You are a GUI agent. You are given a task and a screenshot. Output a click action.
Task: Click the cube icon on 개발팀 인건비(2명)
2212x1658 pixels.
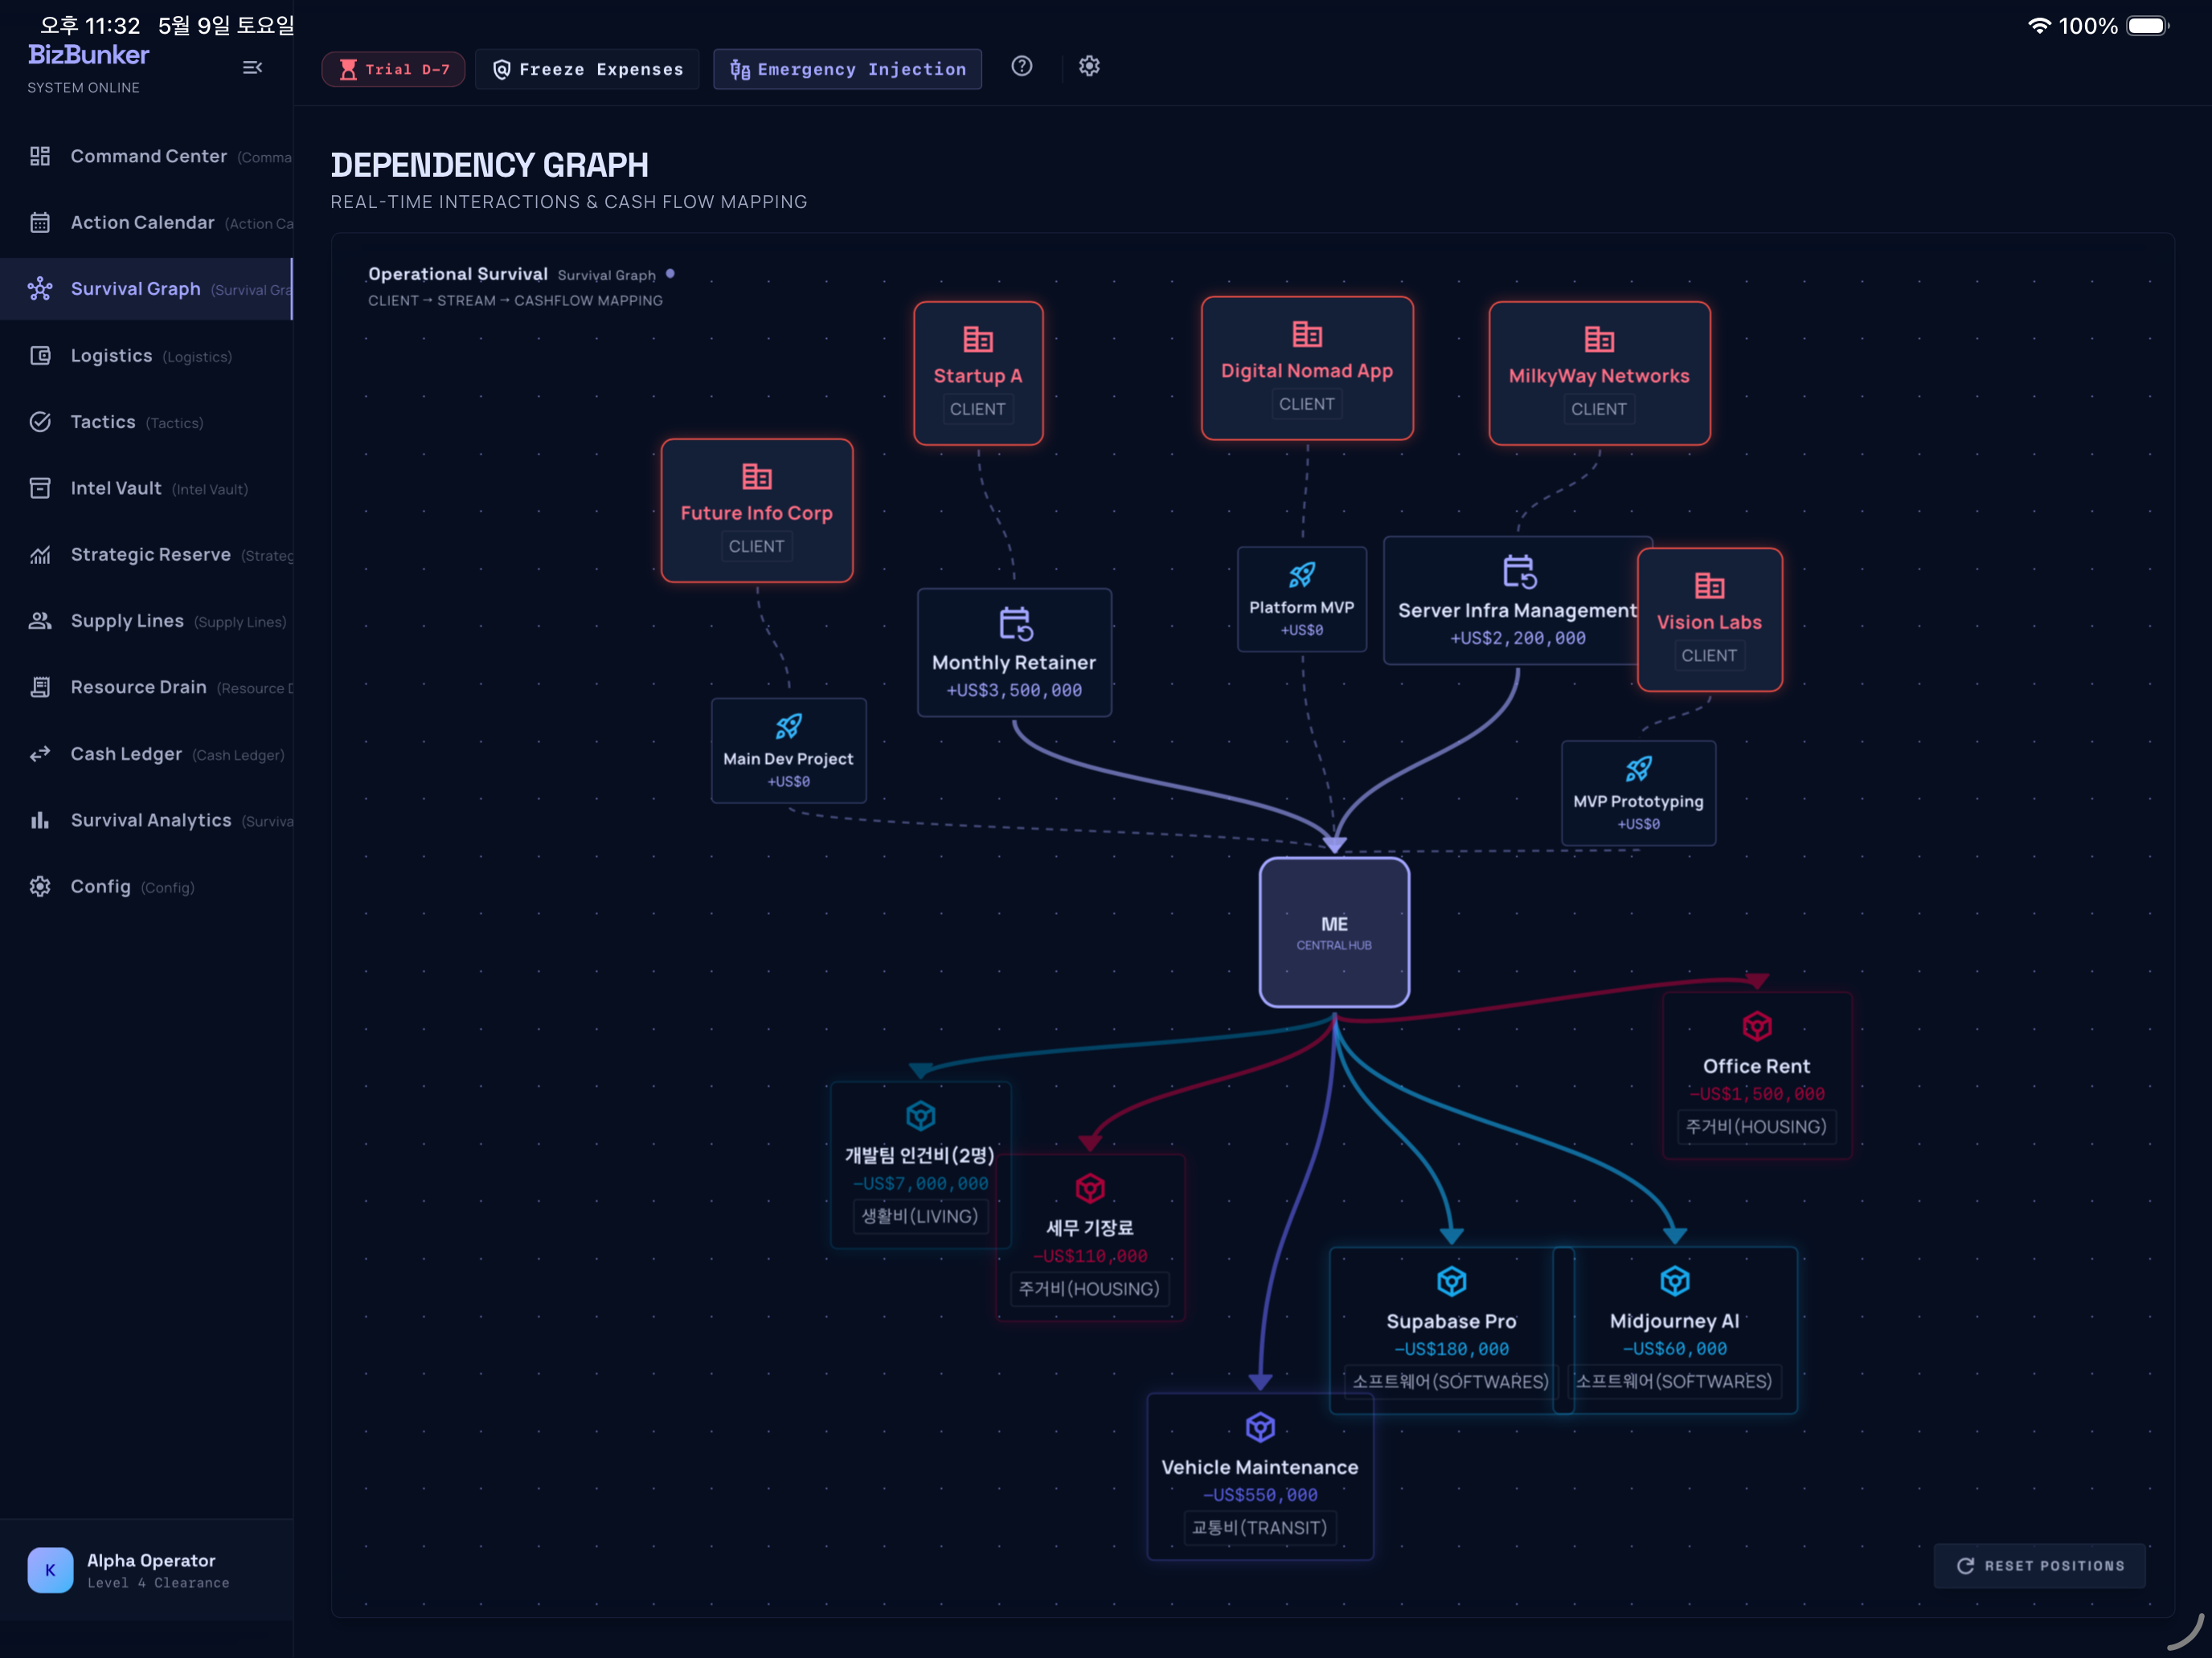pos(920,1115)
